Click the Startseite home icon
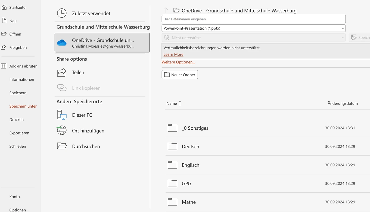Viewport: 370px width, 212px height. coord(4,7)
